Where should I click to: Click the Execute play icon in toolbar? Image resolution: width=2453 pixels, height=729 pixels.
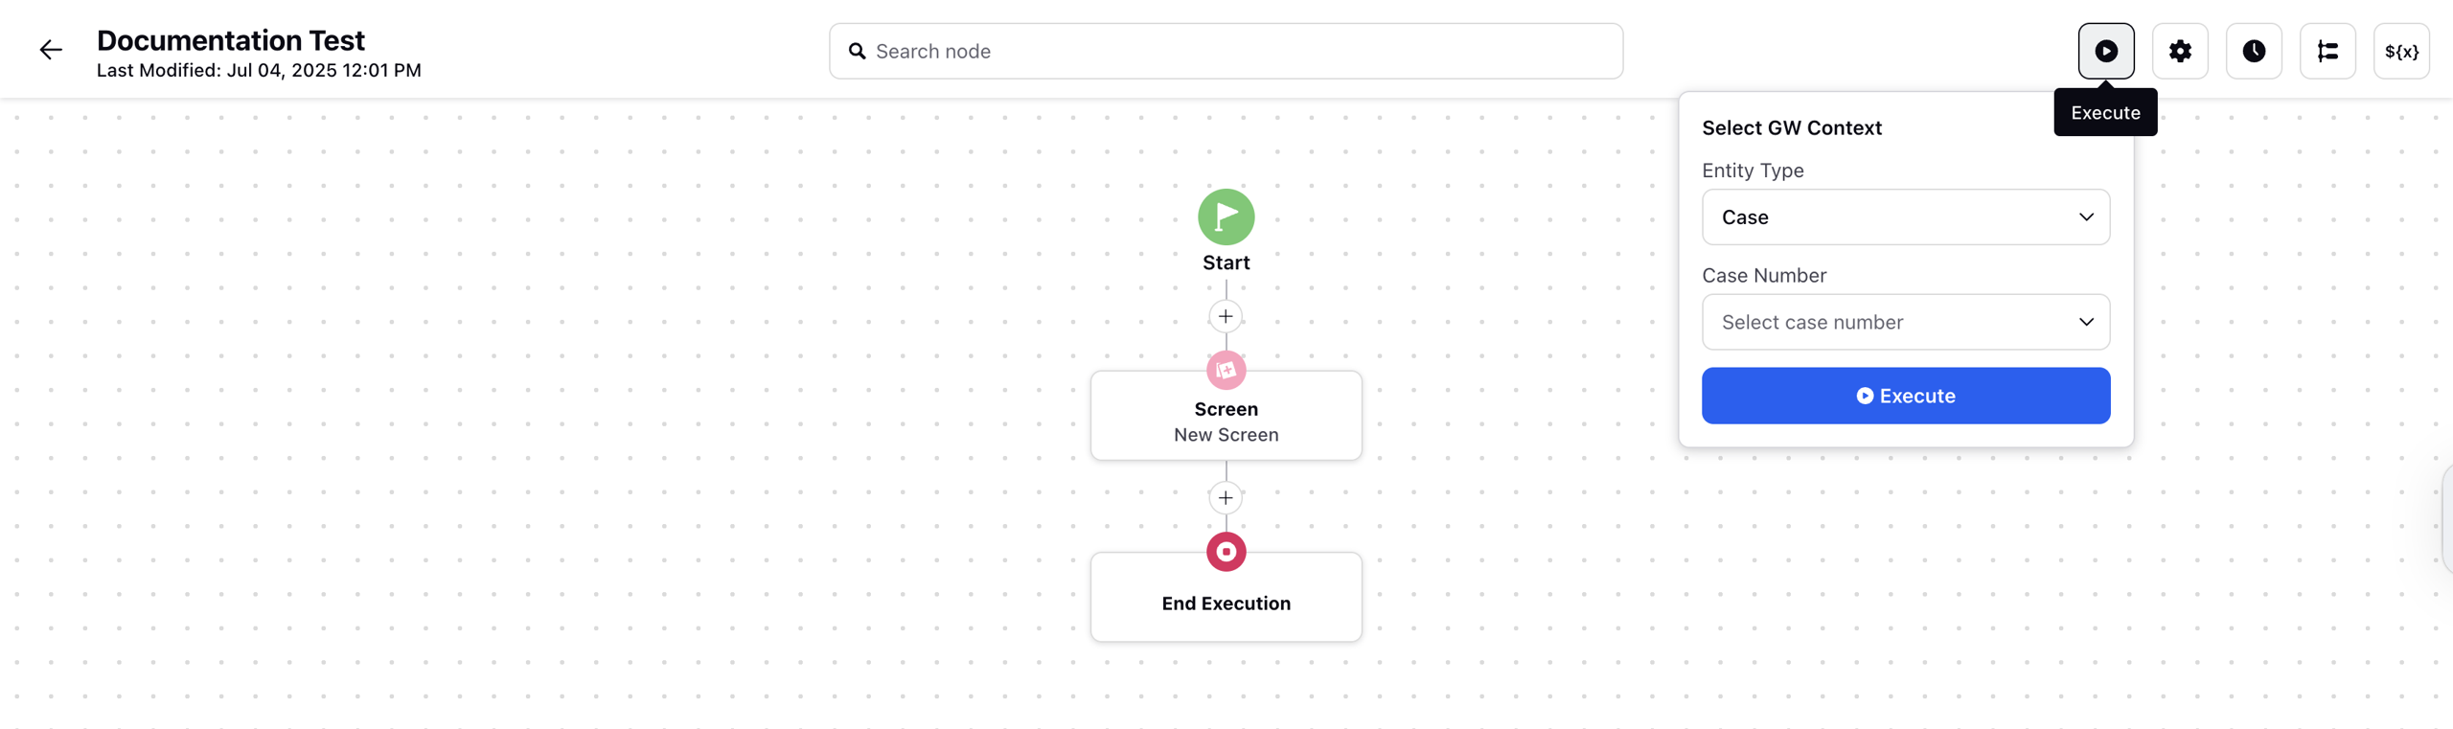[x=2105, y=51]
